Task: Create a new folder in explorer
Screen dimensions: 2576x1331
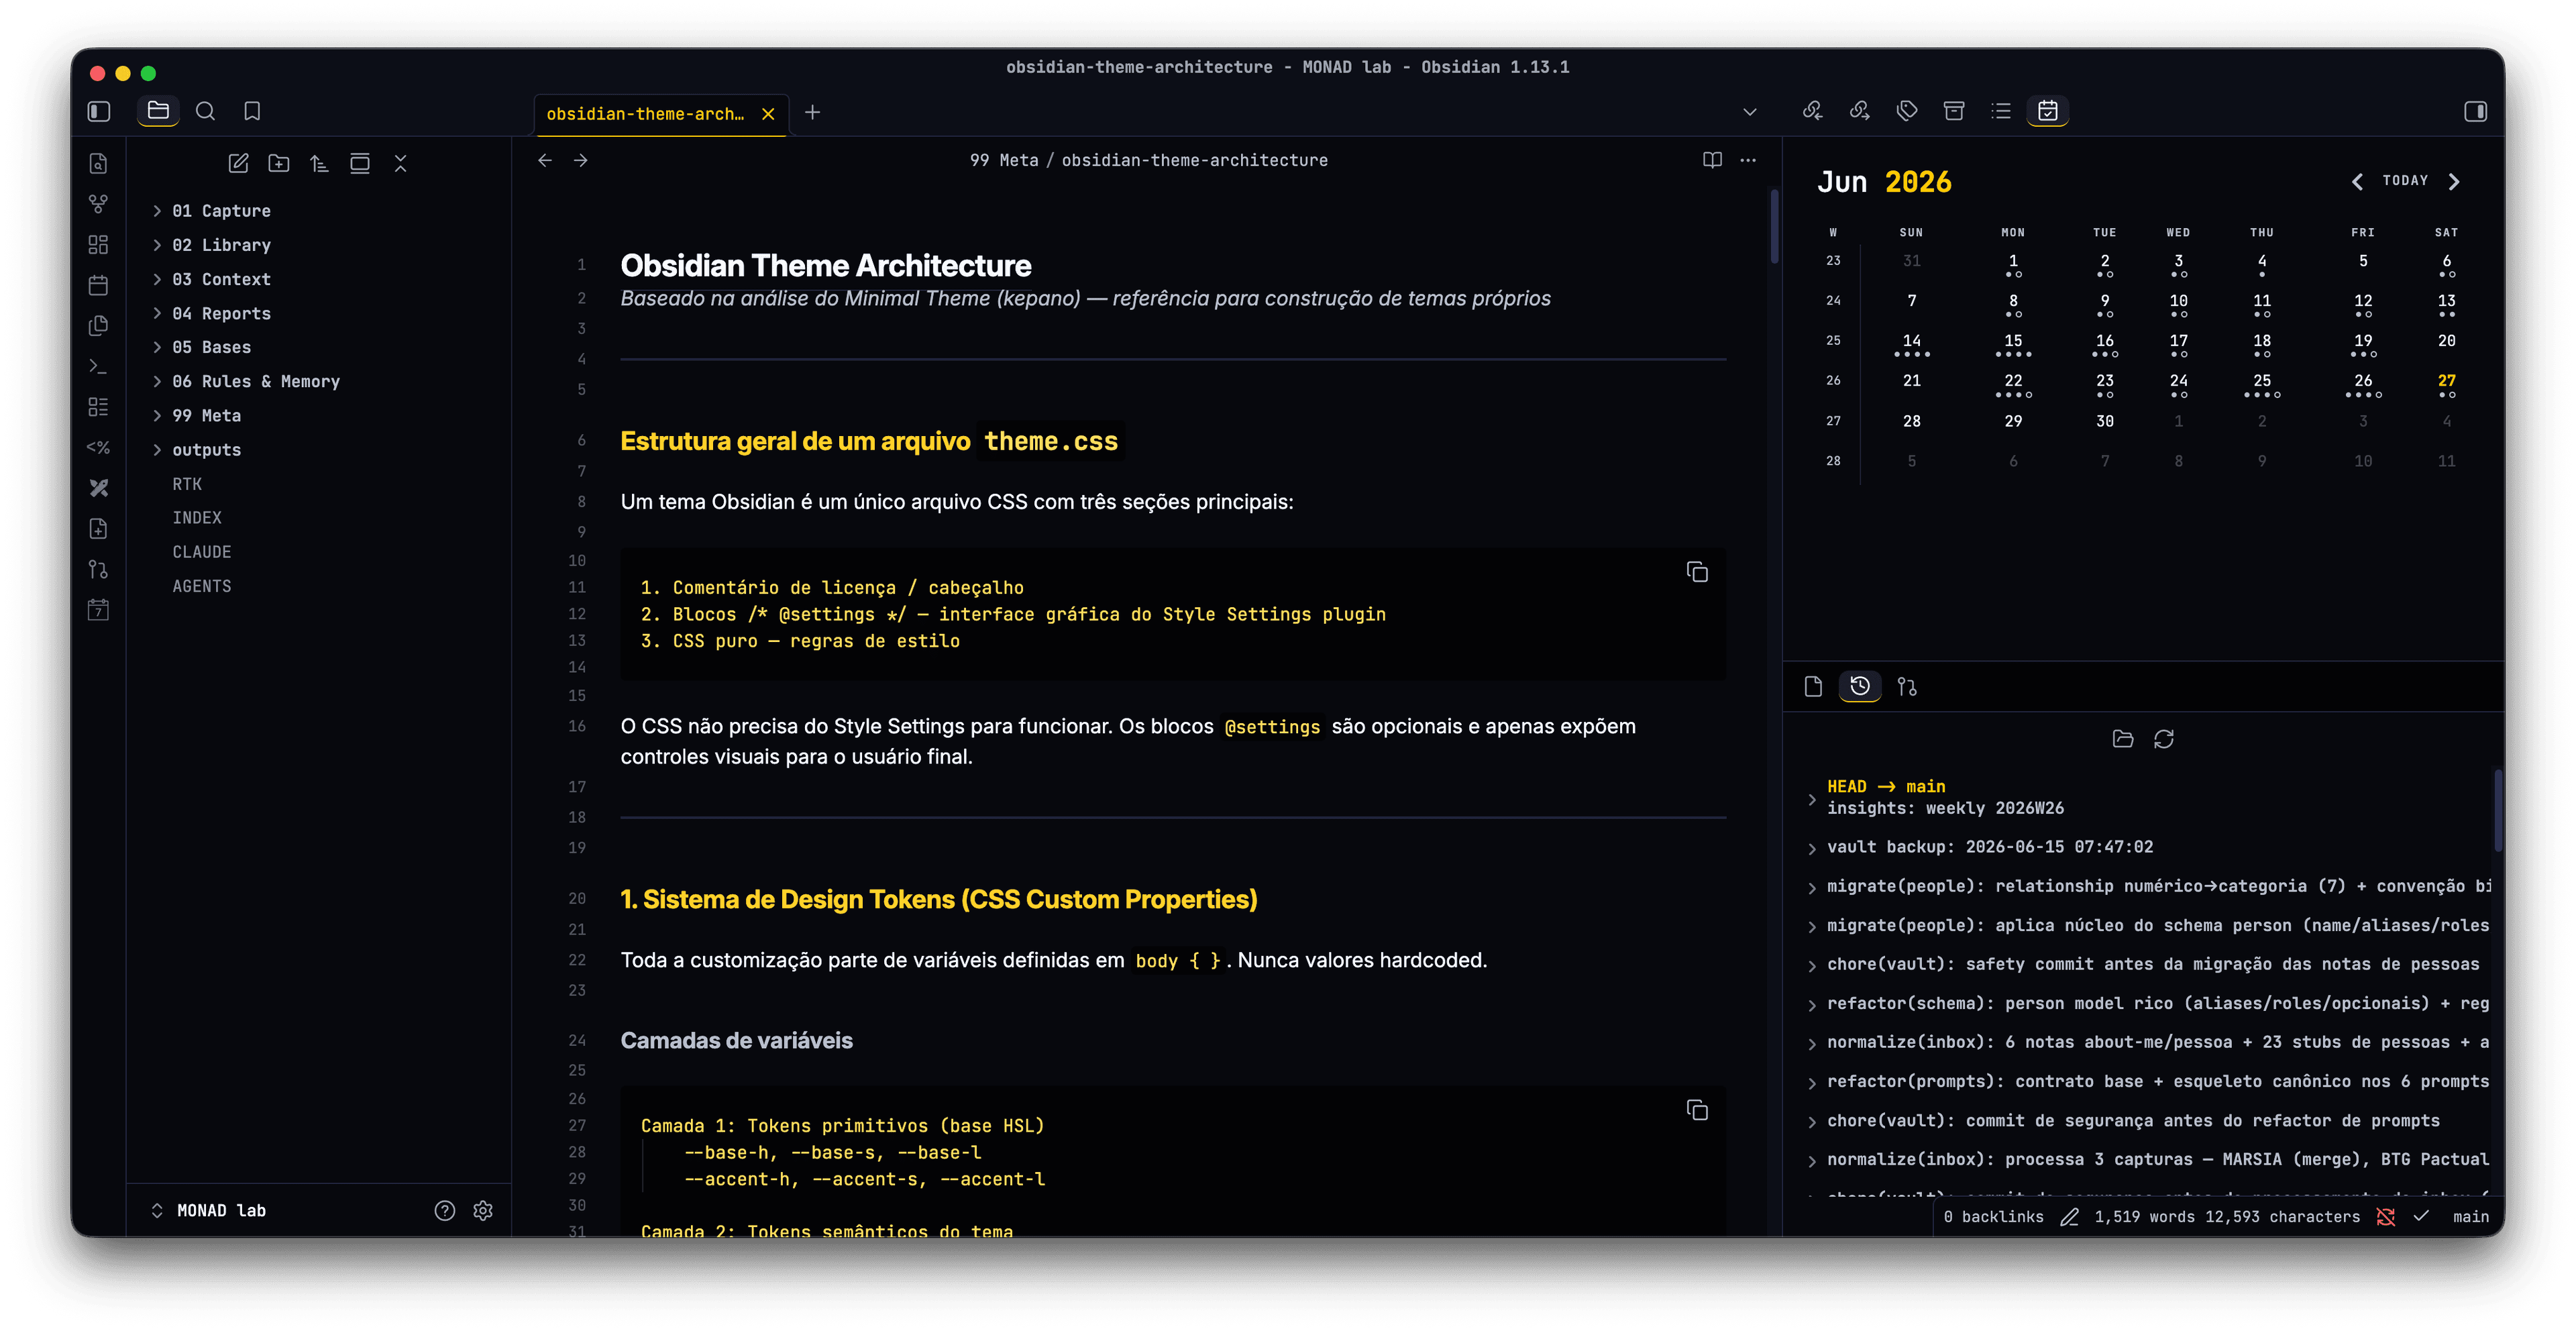Action: pos(279,163)
